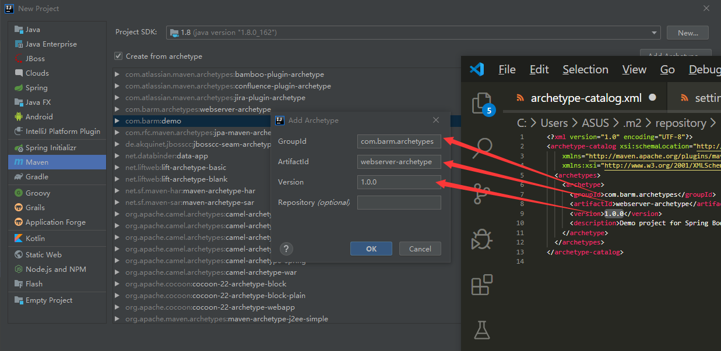Focus the ArtifactId input field
The width and height of the screenshot is (721, 351).
coord(399,161)
